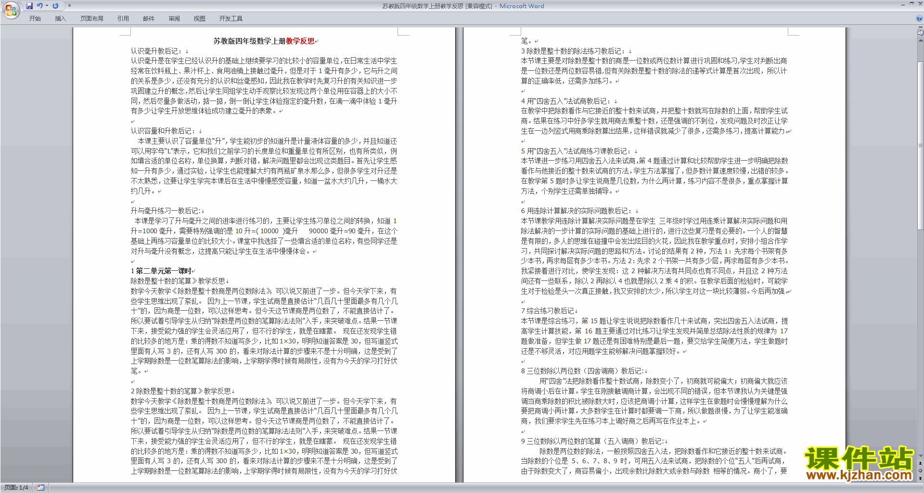Click the heading 7 综合练习教后记

[x=548, y=311]
